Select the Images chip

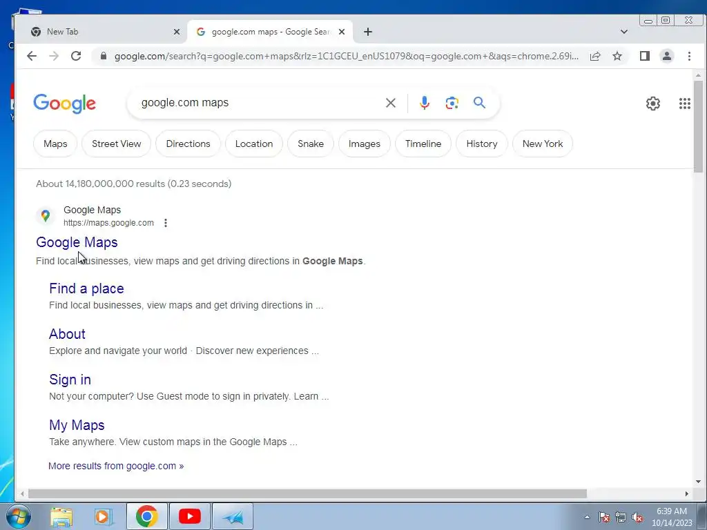[365, 144]
